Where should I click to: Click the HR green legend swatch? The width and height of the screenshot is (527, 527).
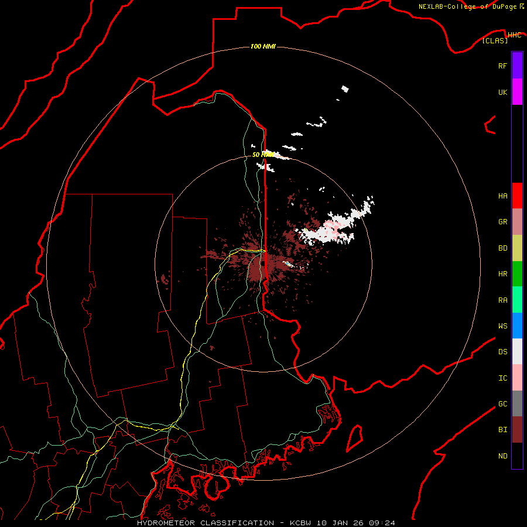(x=517, y=274)
